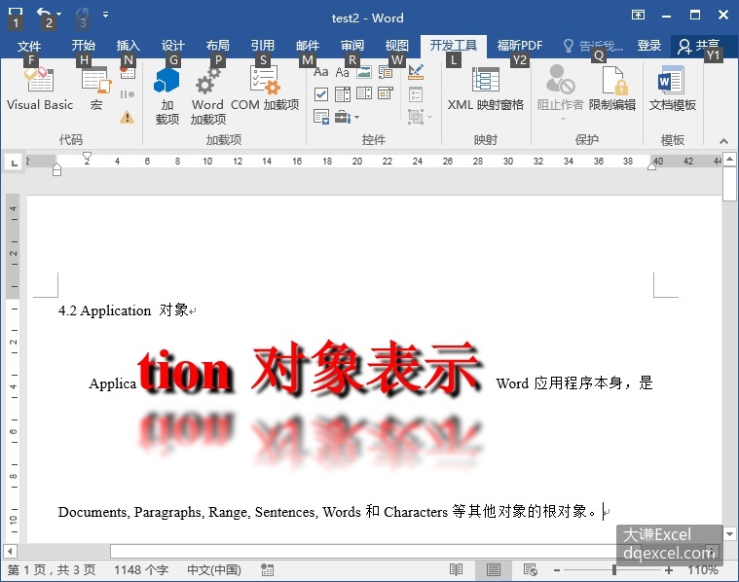The height and width of the screenshot is (582, 739).
Task: Click page count 第 1 页, 共 3 页
Action: click(52, 569)
